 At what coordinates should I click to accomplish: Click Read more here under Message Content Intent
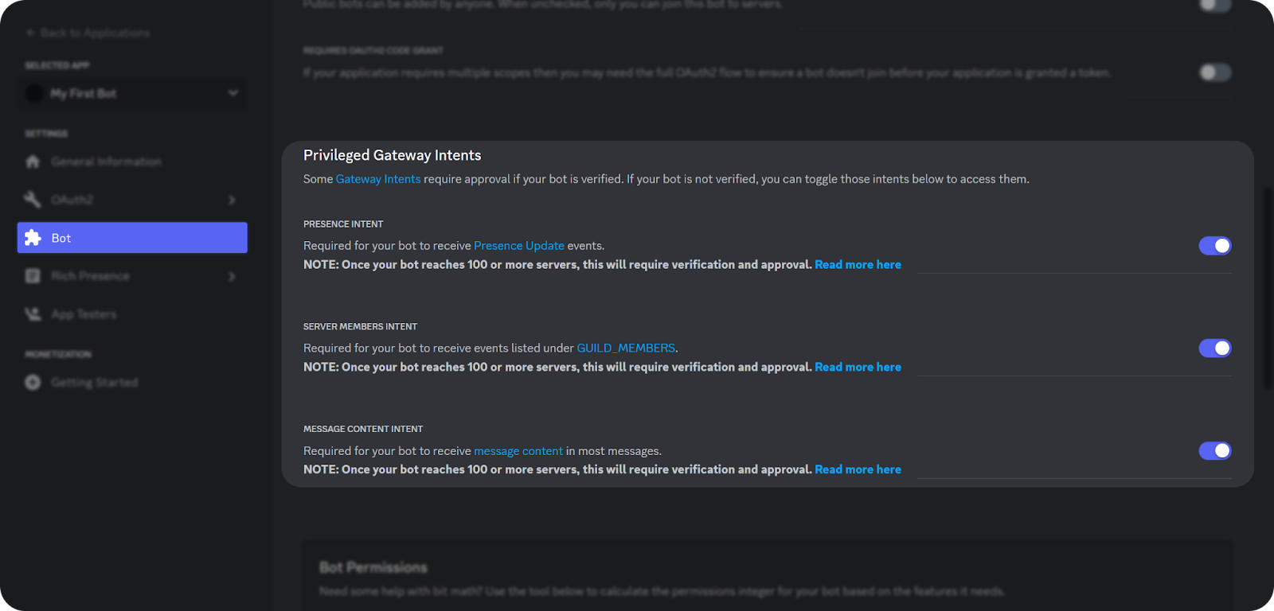pos(858,469)
